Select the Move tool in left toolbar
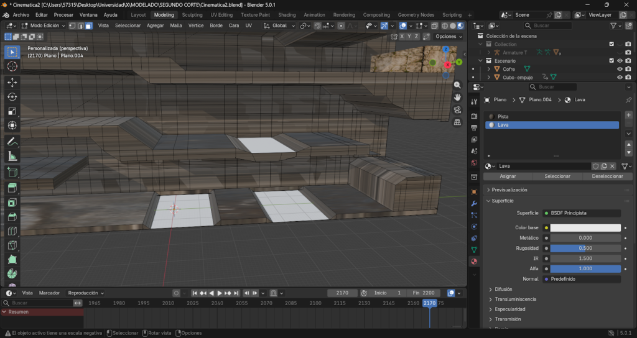Image resolution: width=637 pixels, height=338 pixels. 12,81
